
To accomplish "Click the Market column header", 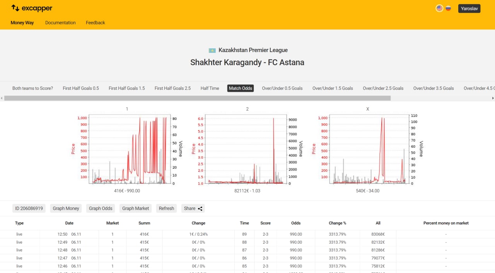I will coord(113,223).
